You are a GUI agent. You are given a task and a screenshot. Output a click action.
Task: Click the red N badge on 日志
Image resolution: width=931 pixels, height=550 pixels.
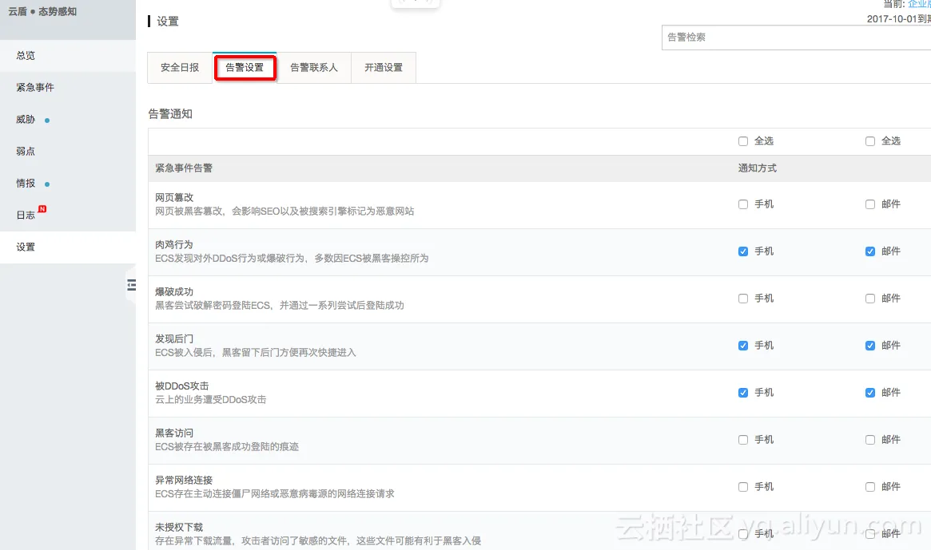pos(42,209)
